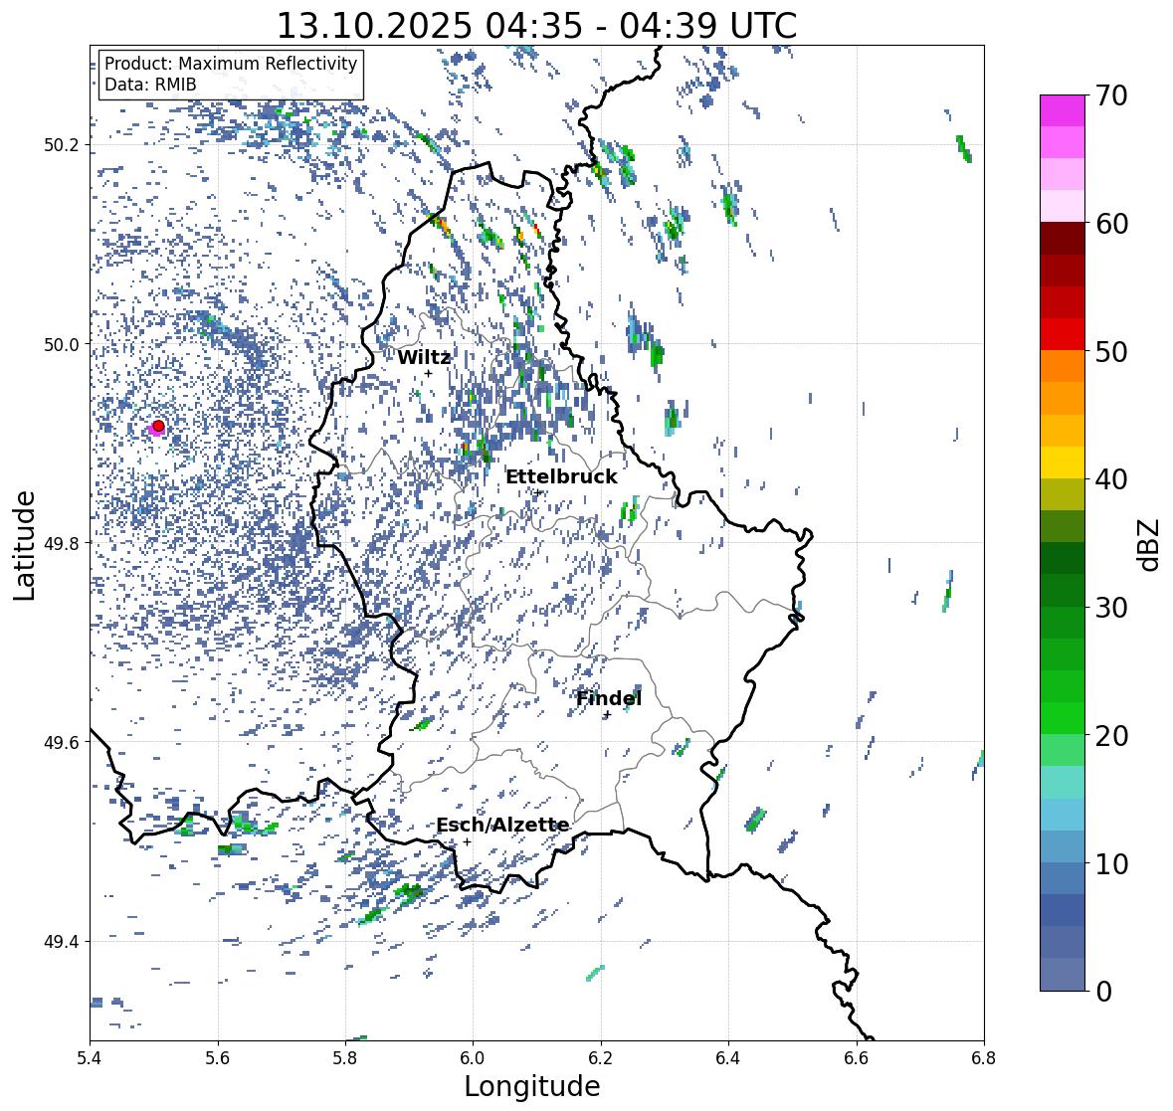The width and height of the screenshot is (1173, 1111).
Task: Click the "Product: Maximum Reflectivity" legend line
Action: pos(231,64)
